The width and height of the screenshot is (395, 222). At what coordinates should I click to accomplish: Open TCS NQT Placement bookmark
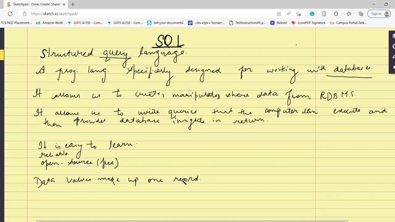point(16,23)
